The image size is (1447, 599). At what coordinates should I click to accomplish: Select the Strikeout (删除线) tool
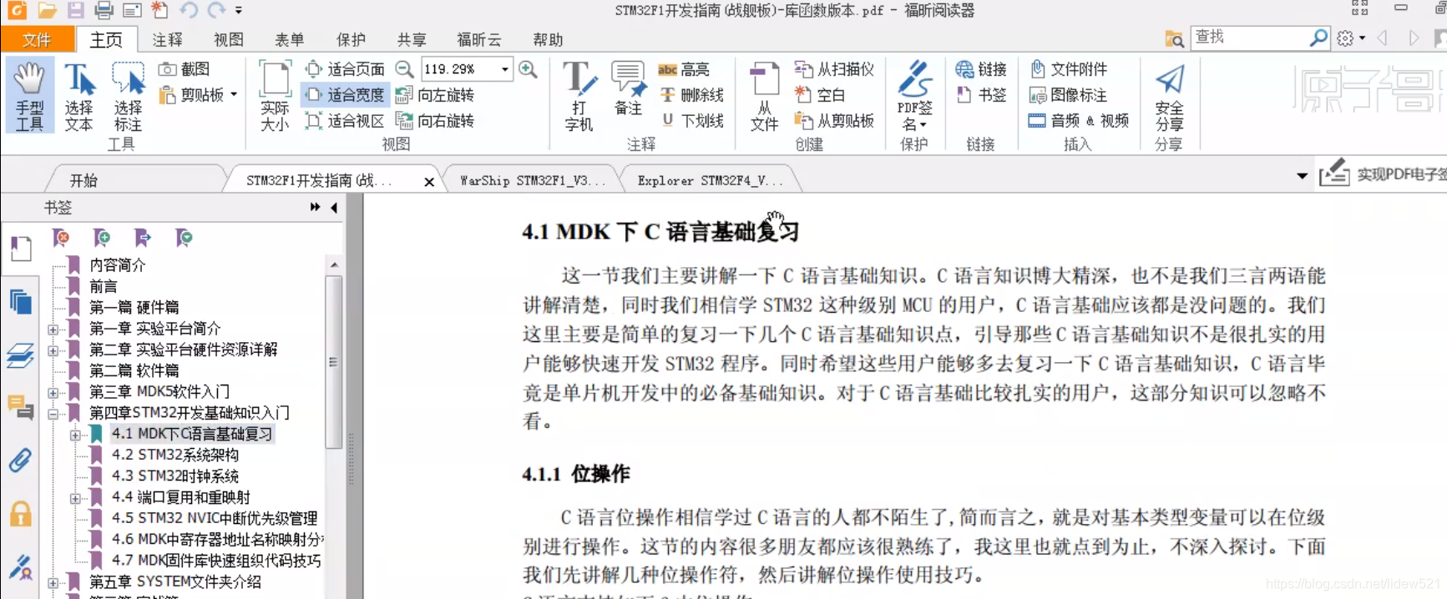tap(692, 95)
